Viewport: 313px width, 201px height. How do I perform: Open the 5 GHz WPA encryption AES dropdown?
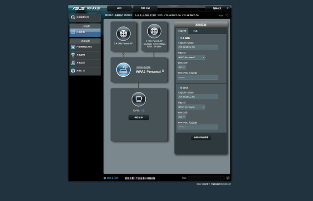click(x=181, y=117)
